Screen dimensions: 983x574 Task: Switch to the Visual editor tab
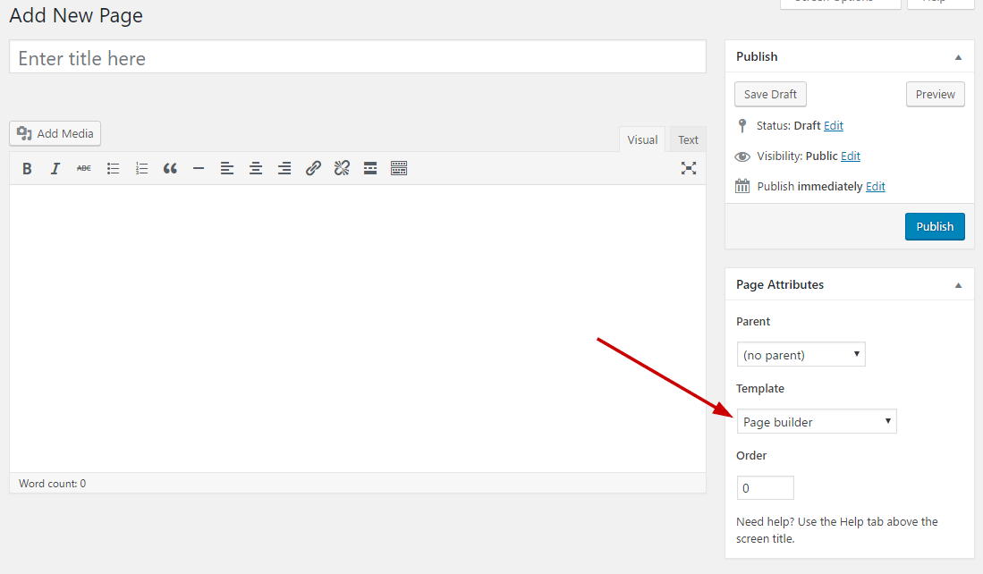[642, 139]
